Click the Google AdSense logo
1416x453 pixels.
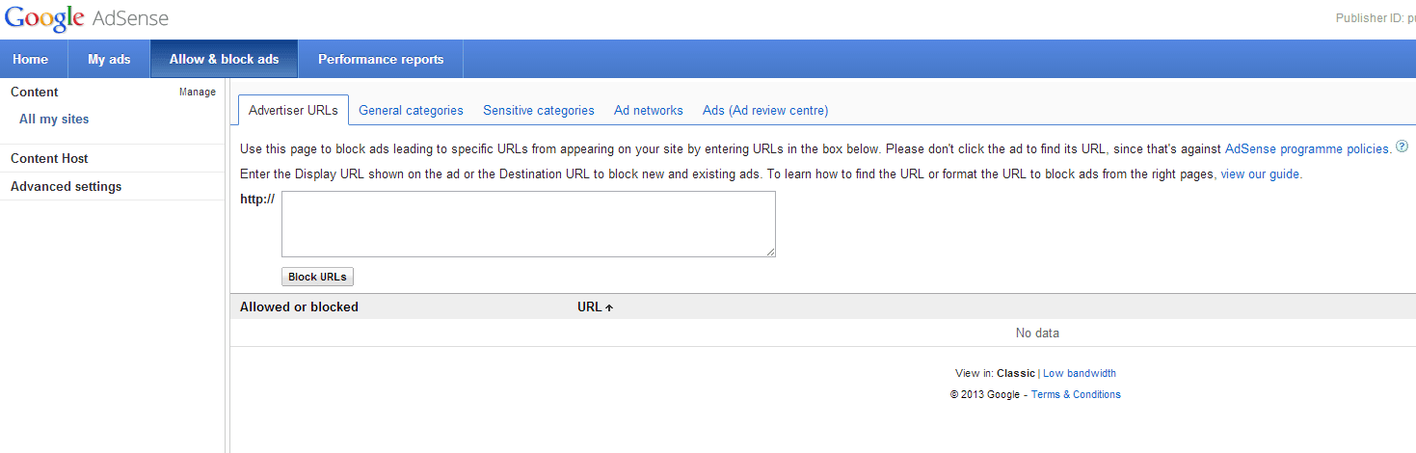[87, 18]
